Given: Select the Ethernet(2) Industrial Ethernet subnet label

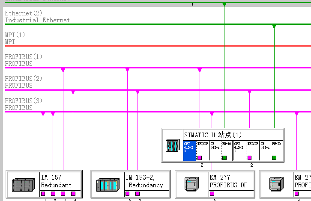Looking at the screenshot, I should pyautogui.click(x=37, y=17).
